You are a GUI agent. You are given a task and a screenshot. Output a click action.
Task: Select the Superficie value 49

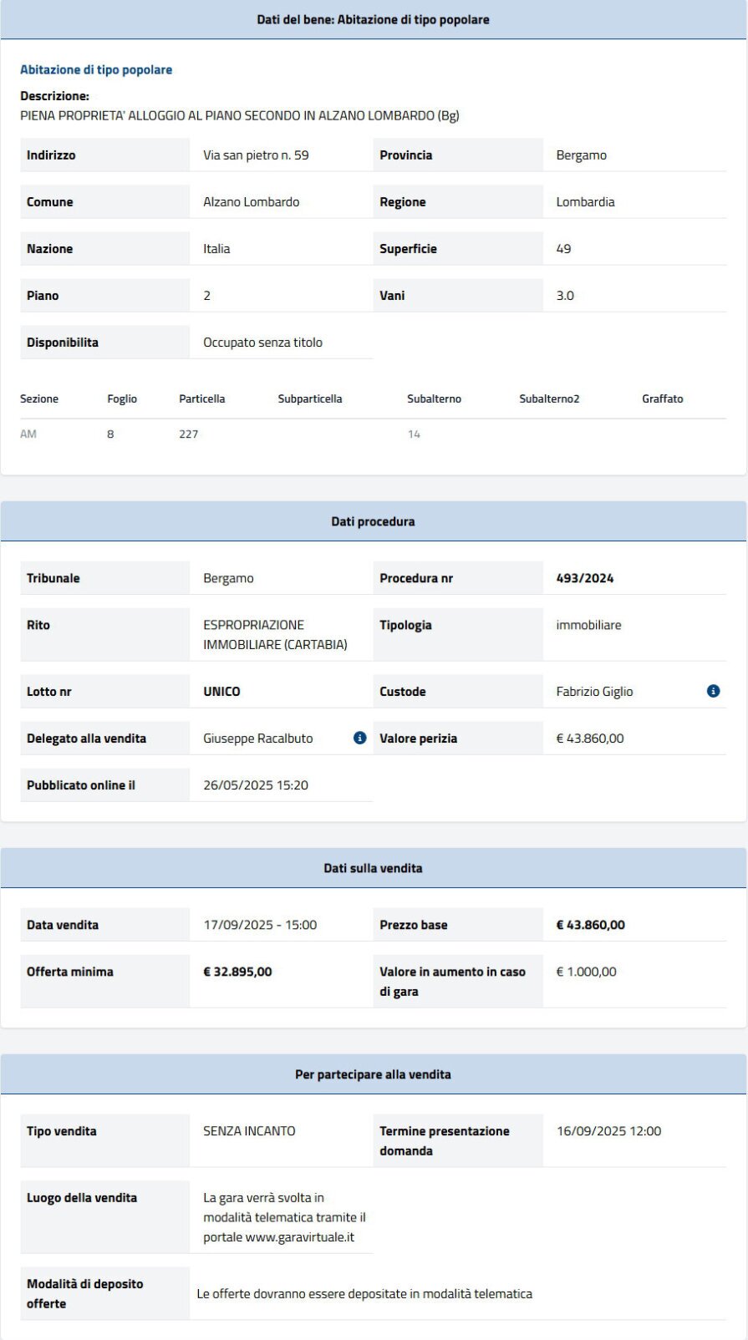563,249
